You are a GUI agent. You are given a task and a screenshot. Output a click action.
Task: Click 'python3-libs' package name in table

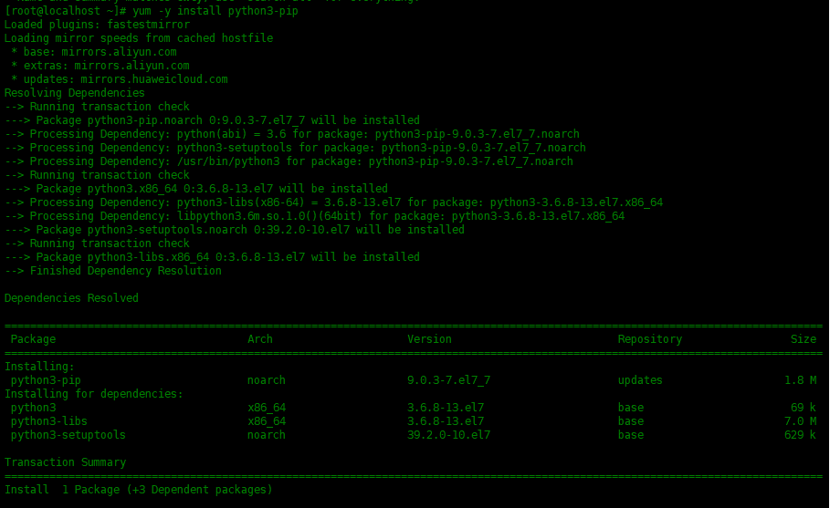49,422
